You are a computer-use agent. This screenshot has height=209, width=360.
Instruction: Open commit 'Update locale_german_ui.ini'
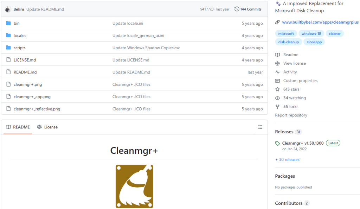[x=138, y=36]
